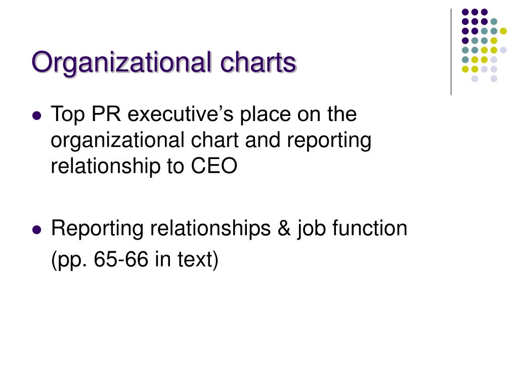Click the word 'CEO' in first bullet
This screenshot has width=518, height=389.
(214, 166)
